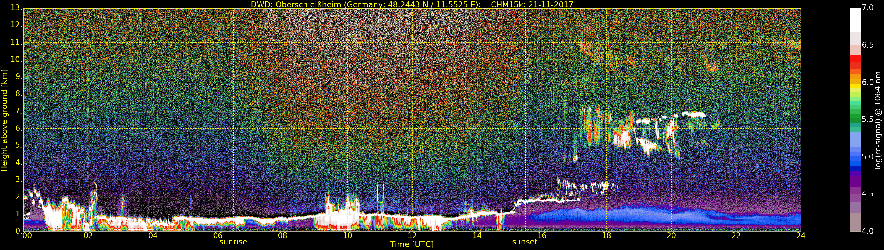Click the "4.0" value on the colorbar
The height and width of the screenshot is (250, 884).
868,231
